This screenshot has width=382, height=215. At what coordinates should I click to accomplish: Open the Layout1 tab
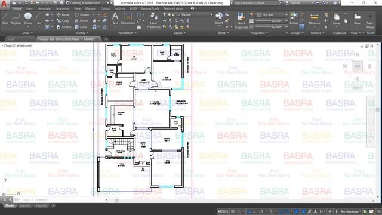click(25, 205)
